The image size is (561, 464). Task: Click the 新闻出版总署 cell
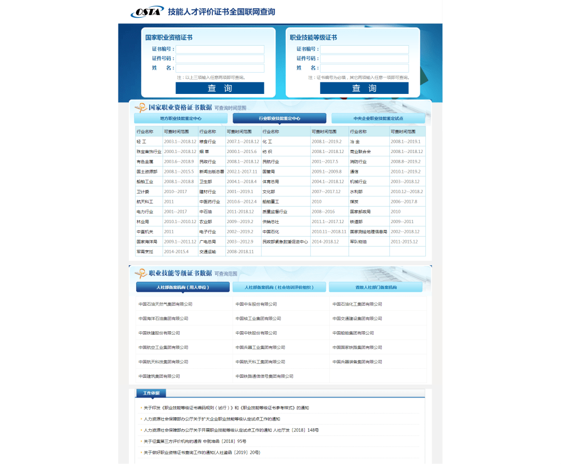click(212, 172)
